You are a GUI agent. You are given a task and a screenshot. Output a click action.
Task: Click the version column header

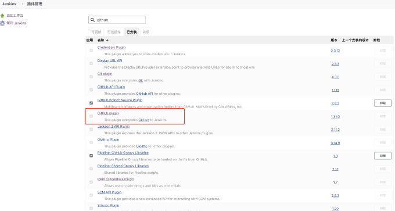pyautogui.click(x=334, y=40)
